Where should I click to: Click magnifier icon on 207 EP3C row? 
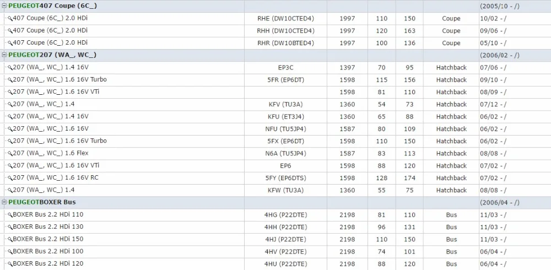[10, 67]
